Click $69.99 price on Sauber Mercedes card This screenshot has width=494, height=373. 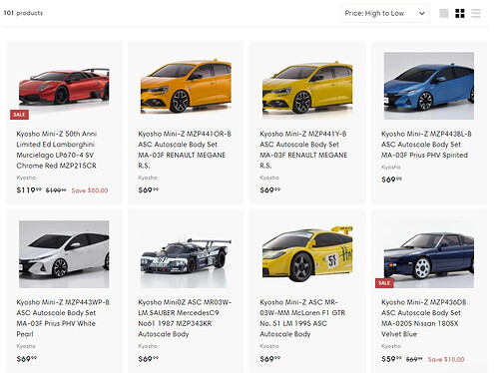pos(149,359)
